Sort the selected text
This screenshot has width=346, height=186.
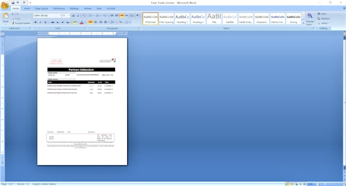click(x=132, y=16)
